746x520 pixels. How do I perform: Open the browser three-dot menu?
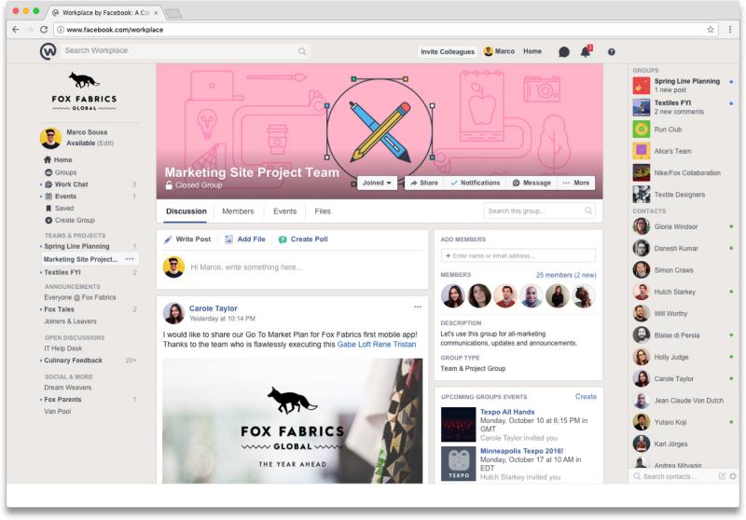(x=730, y=30)
